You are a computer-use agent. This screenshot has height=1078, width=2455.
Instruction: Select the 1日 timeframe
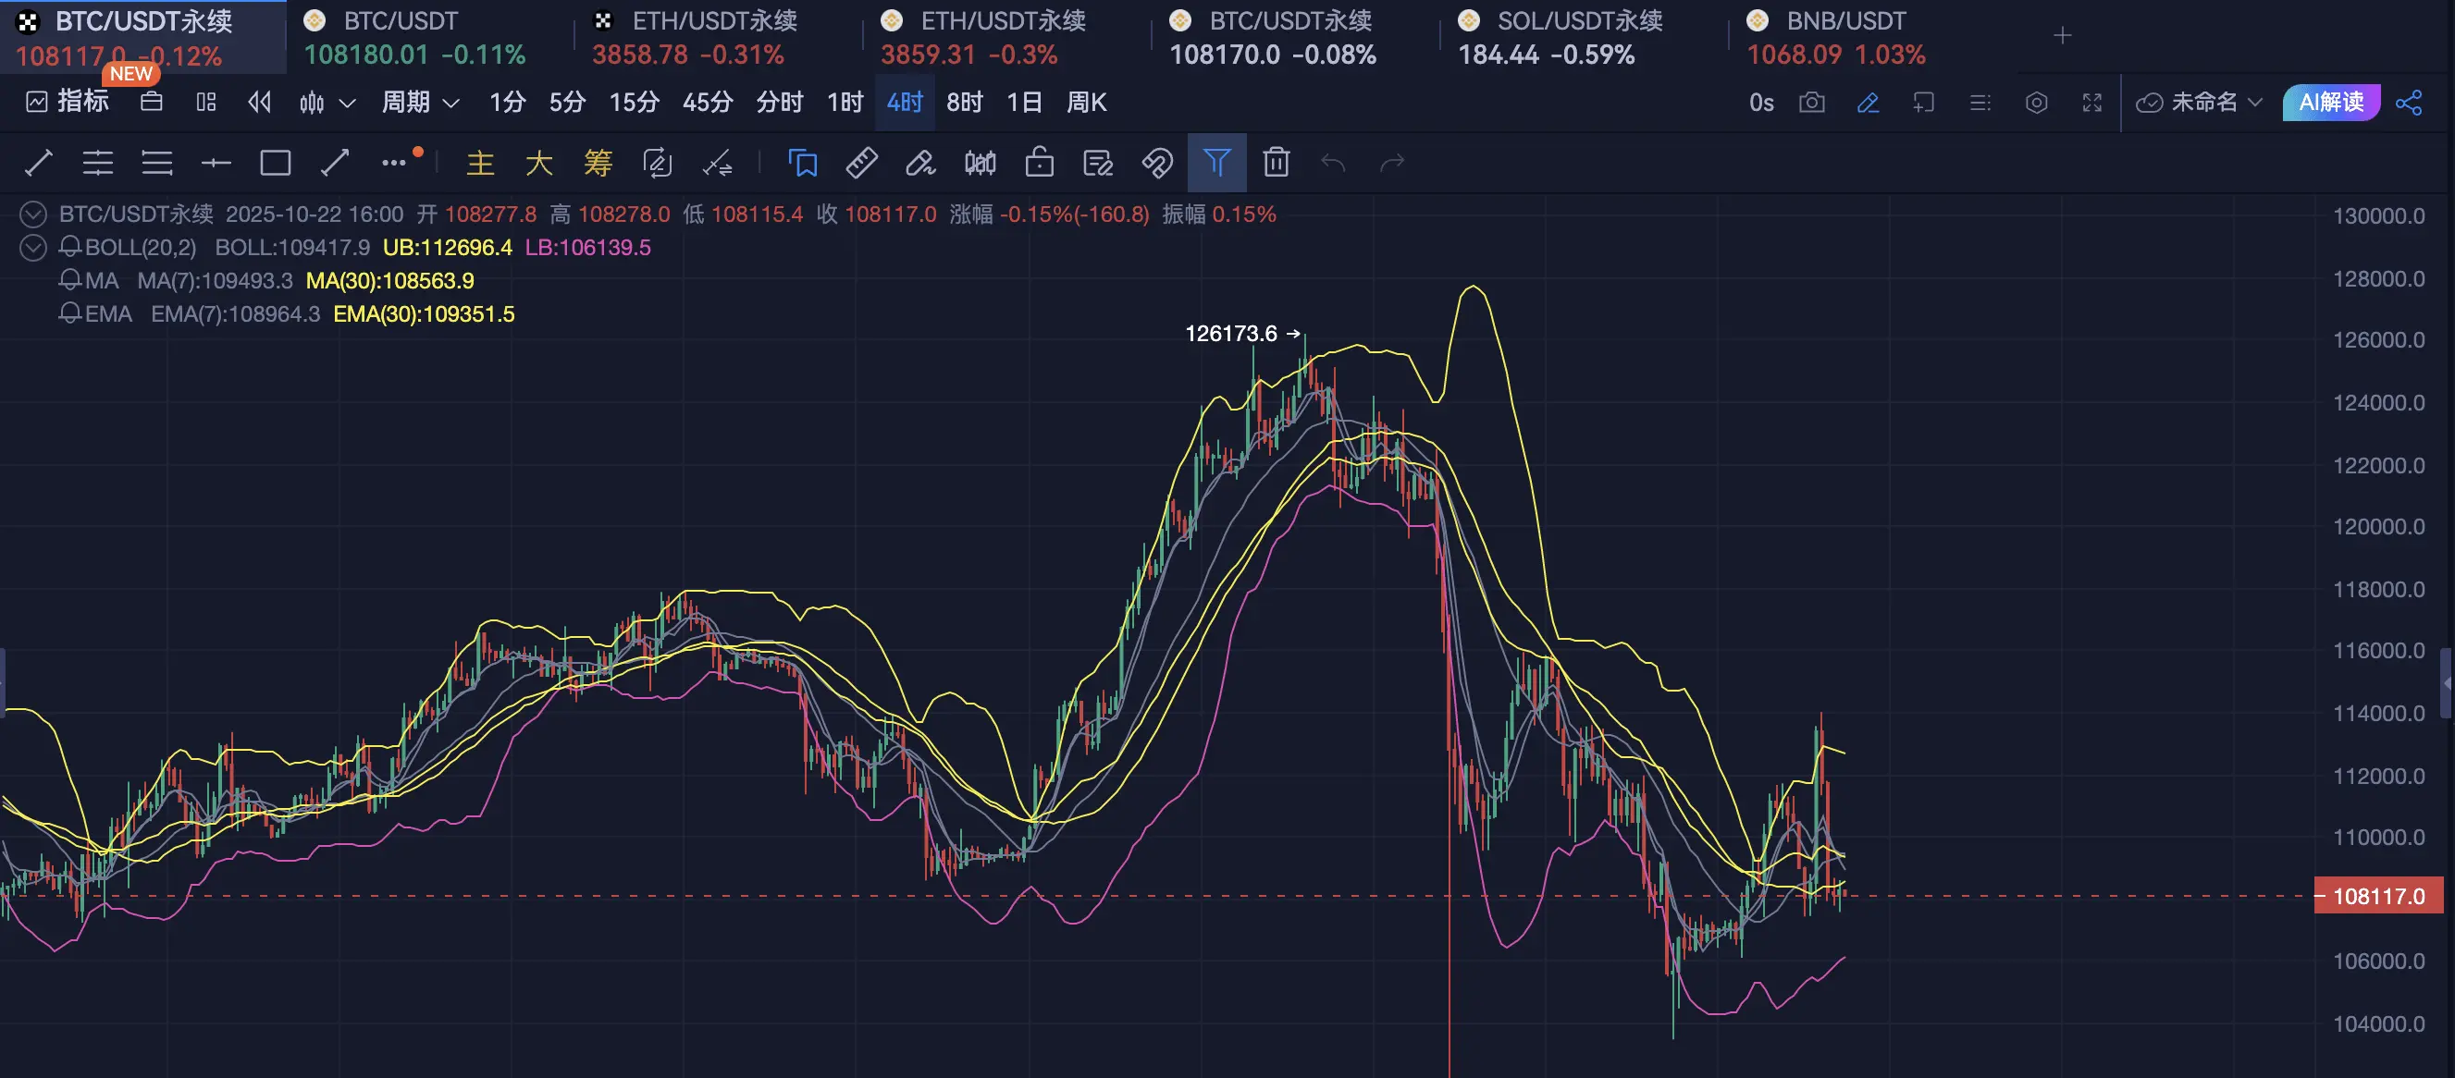tap(1024, 102)
